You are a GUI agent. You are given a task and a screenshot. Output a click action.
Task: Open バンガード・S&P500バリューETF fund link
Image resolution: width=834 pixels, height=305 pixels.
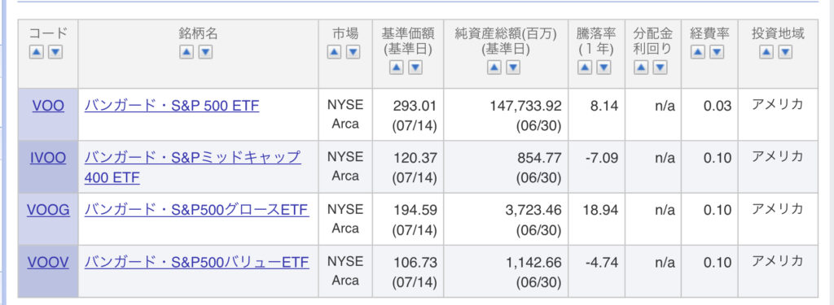click(x=197, y=262)
